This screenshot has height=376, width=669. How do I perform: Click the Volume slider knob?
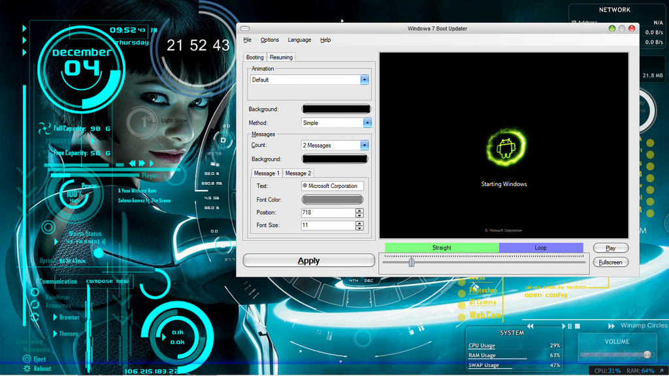pyautogui.click(x=647, y=354)
